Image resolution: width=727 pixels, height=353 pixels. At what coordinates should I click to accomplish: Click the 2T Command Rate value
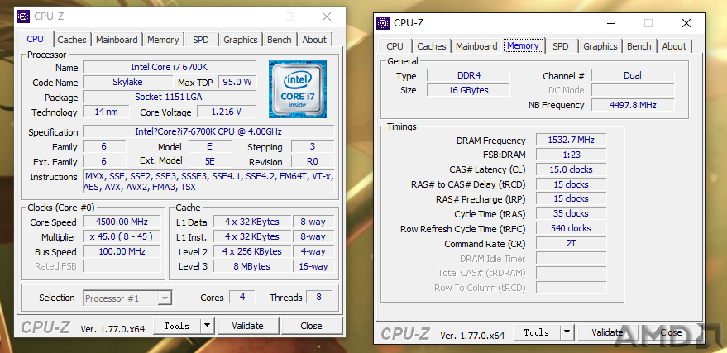572,243
